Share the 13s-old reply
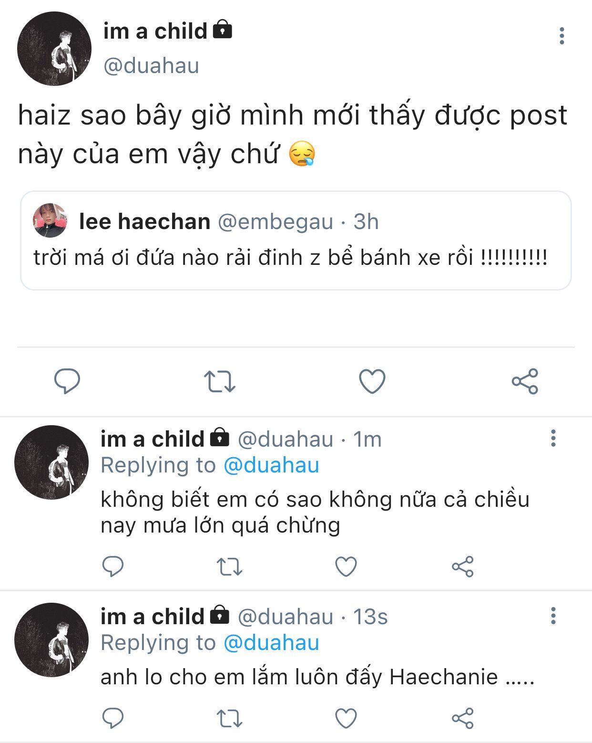592x743 pixels. [x=462, y=718]
